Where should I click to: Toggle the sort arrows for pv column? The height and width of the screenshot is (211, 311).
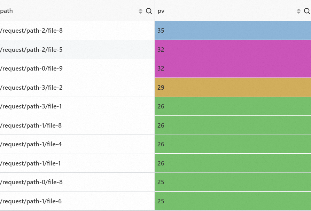[298, 11]
